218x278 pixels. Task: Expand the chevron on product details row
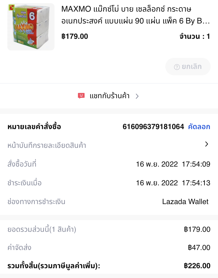206,144
